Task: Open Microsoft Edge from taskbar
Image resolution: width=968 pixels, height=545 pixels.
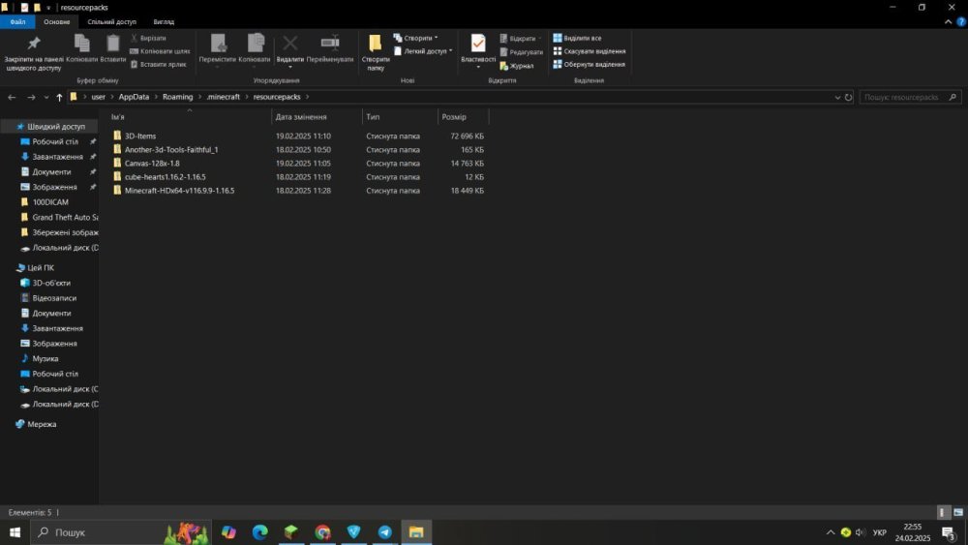Action: 259,532
